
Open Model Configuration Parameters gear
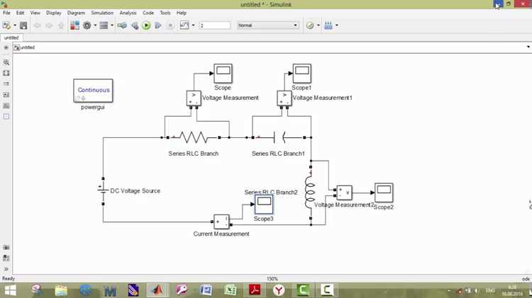pos(87,25)
